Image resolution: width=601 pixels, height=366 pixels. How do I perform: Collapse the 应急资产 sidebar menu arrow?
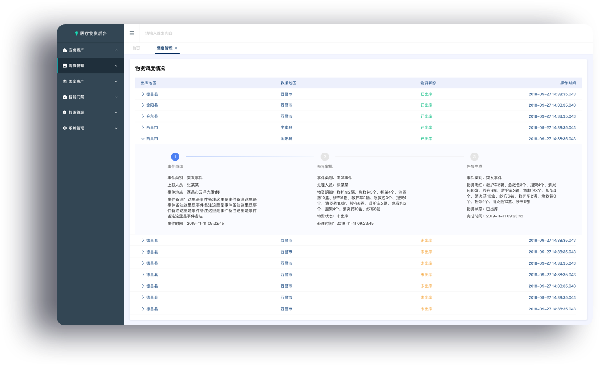[116, 50]
